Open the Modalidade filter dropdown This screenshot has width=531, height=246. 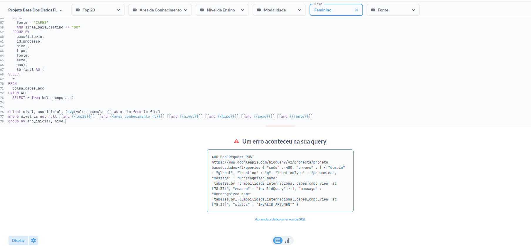[279, 10]
